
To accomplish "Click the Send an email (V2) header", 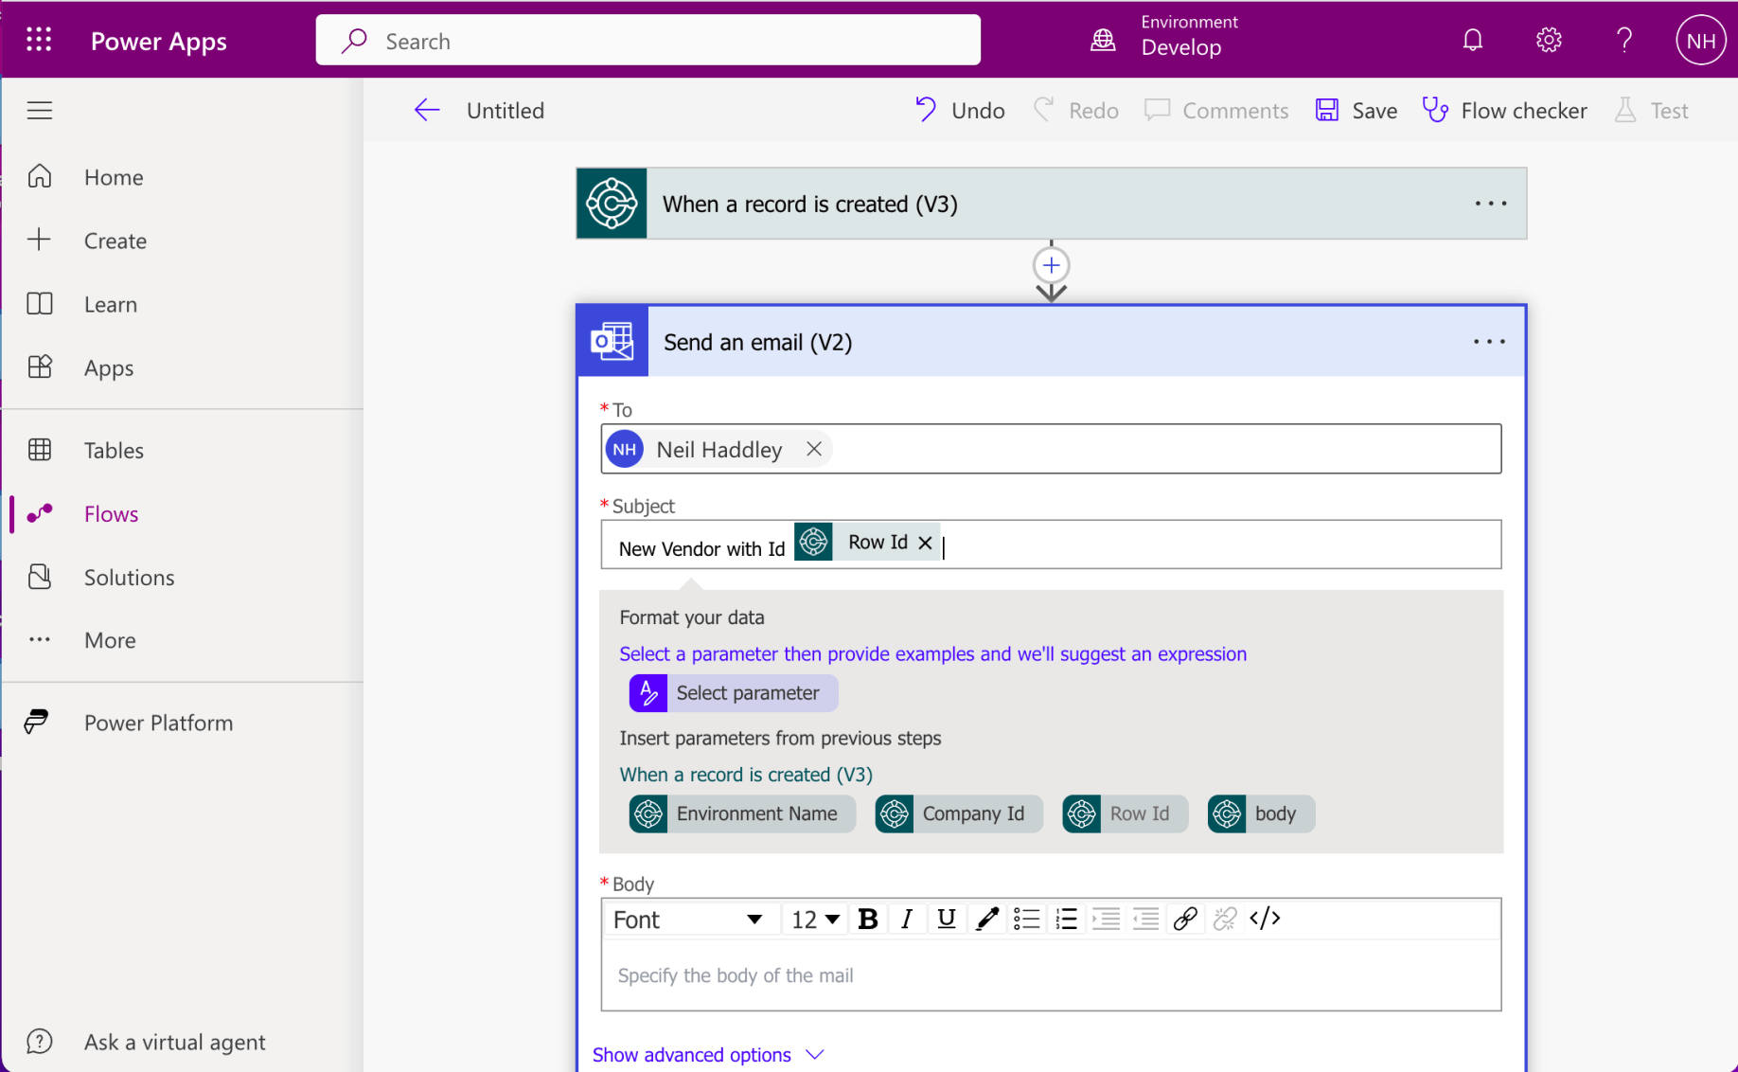I will click(1051, 342).
